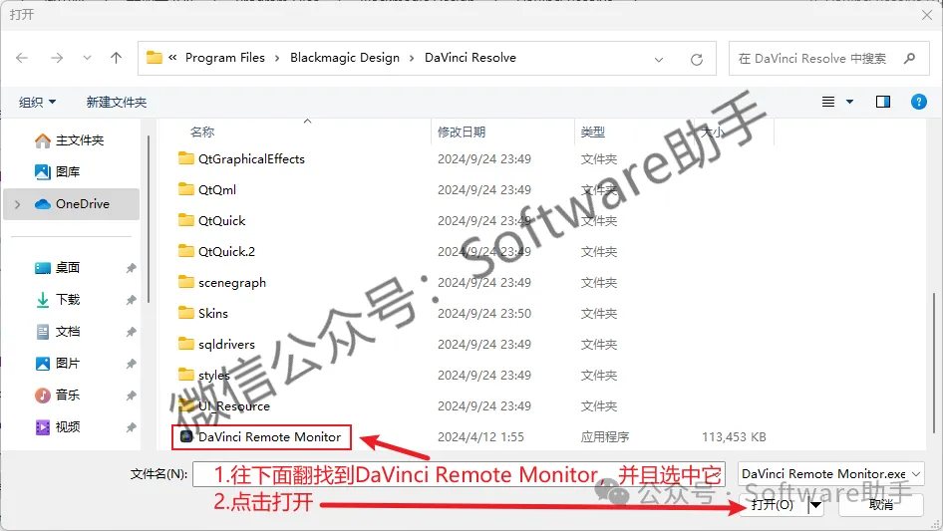Open the 组织 menu

coord(37,103)
